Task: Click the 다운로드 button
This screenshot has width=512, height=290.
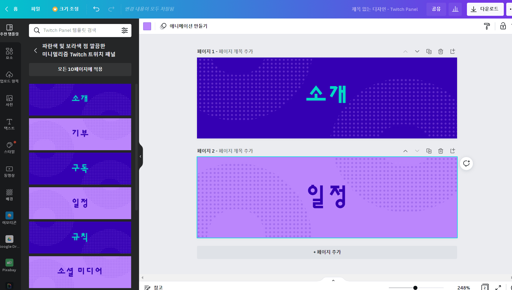Action: 485,9
